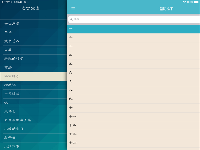Open the book 四世同堂
Viewport: 200px width, 150px height.
click(x=33, y=24)
